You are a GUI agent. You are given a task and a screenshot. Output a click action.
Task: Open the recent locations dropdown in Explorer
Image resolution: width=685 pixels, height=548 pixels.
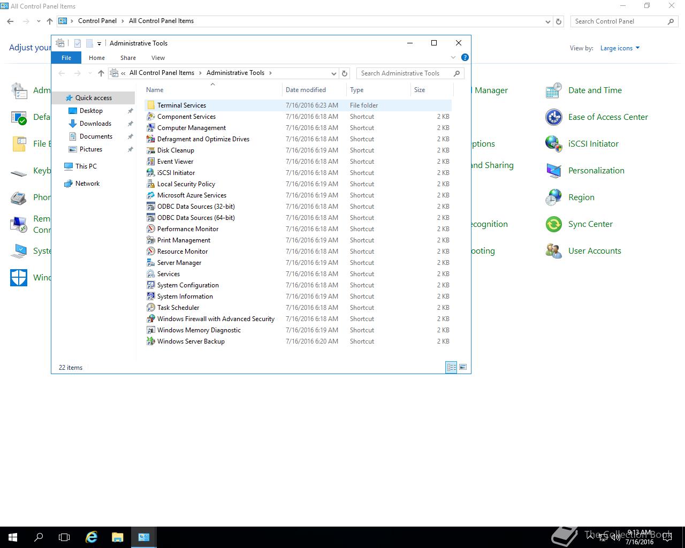[x=89, y=73]
